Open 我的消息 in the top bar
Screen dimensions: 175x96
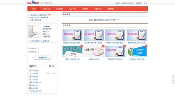pos(128,3)
